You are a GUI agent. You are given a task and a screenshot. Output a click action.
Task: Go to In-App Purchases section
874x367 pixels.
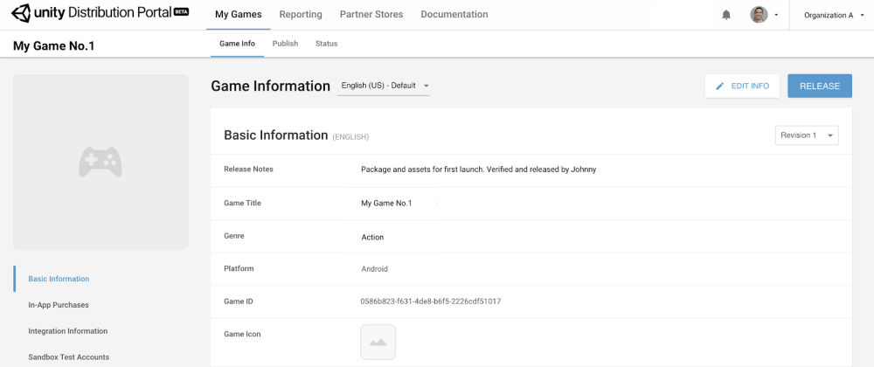(x=59, y=305)
